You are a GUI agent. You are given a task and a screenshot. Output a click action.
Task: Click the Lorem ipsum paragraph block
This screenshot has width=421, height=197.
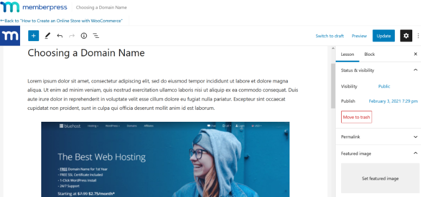pos(163,95)
